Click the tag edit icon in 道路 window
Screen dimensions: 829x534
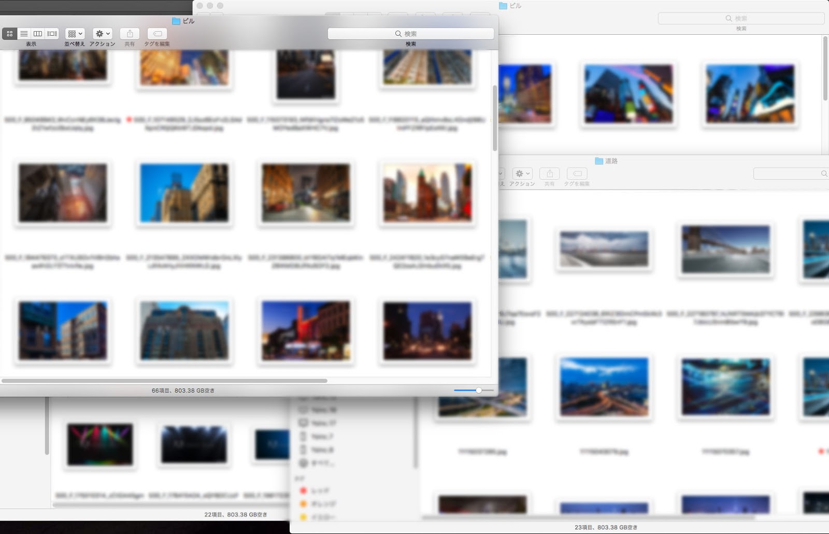tap(577, 174)
